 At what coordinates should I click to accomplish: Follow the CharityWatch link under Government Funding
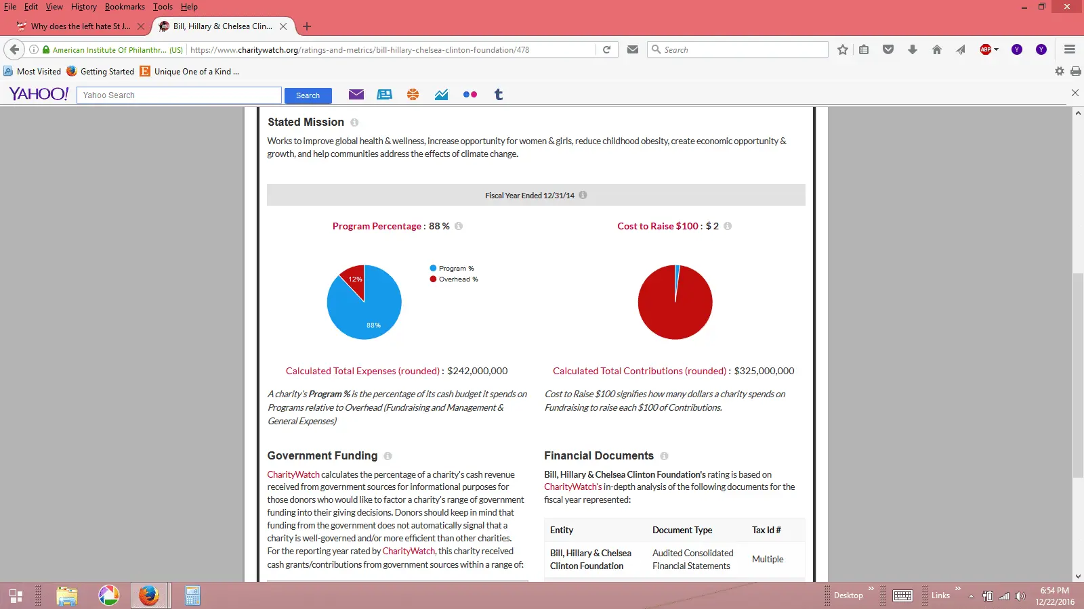pyautogui.click(x=293, y=474)
